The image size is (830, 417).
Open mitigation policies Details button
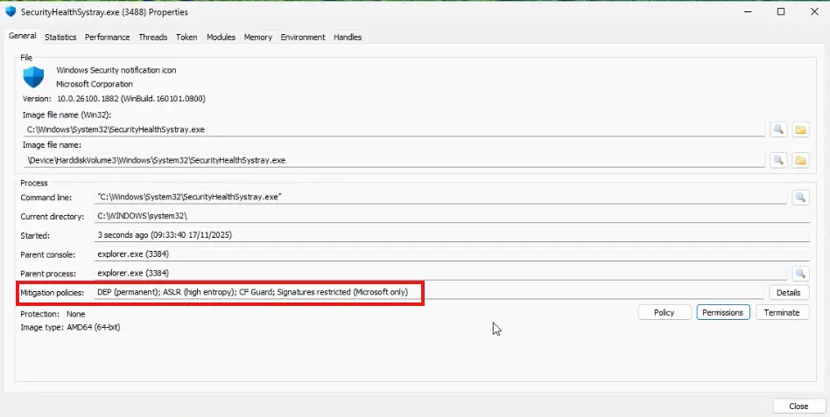[x=788, y=292]
